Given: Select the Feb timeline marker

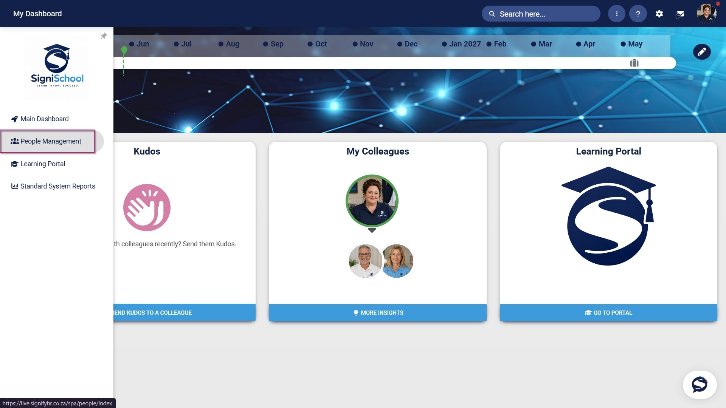Looking at the screenshot, I should [x=496, y=44].
